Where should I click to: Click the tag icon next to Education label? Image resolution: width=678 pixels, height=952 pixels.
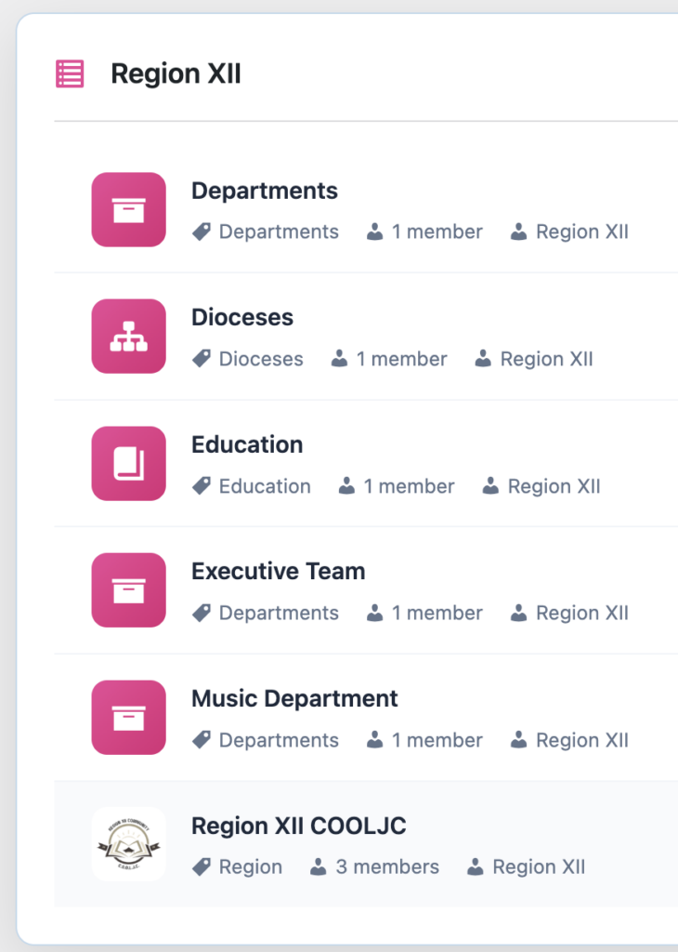point(201,486)
